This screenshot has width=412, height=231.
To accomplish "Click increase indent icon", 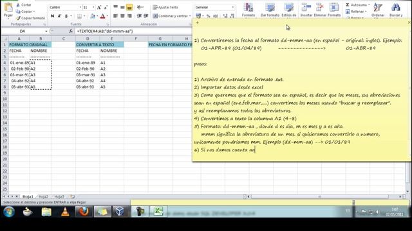I will point(146,16).
